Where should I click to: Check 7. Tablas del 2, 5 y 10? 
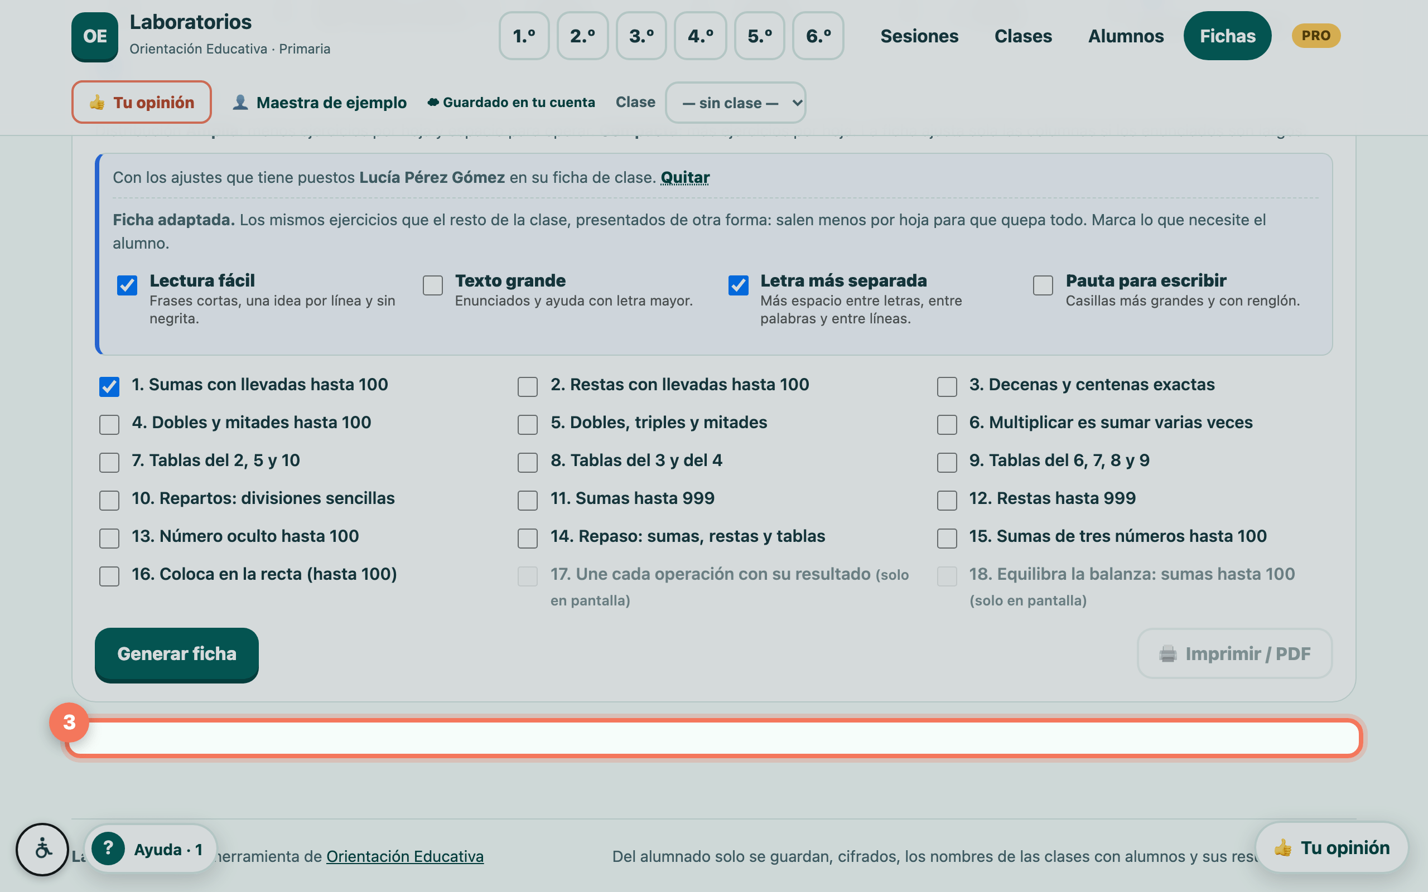point(109,462)
